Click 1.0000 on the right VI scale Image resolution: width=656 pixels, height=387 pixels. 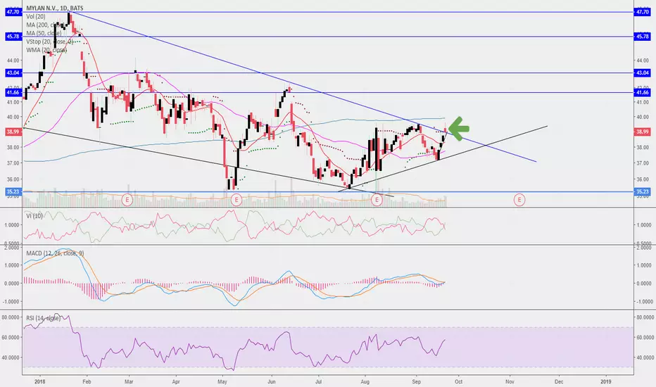point(645,225)
